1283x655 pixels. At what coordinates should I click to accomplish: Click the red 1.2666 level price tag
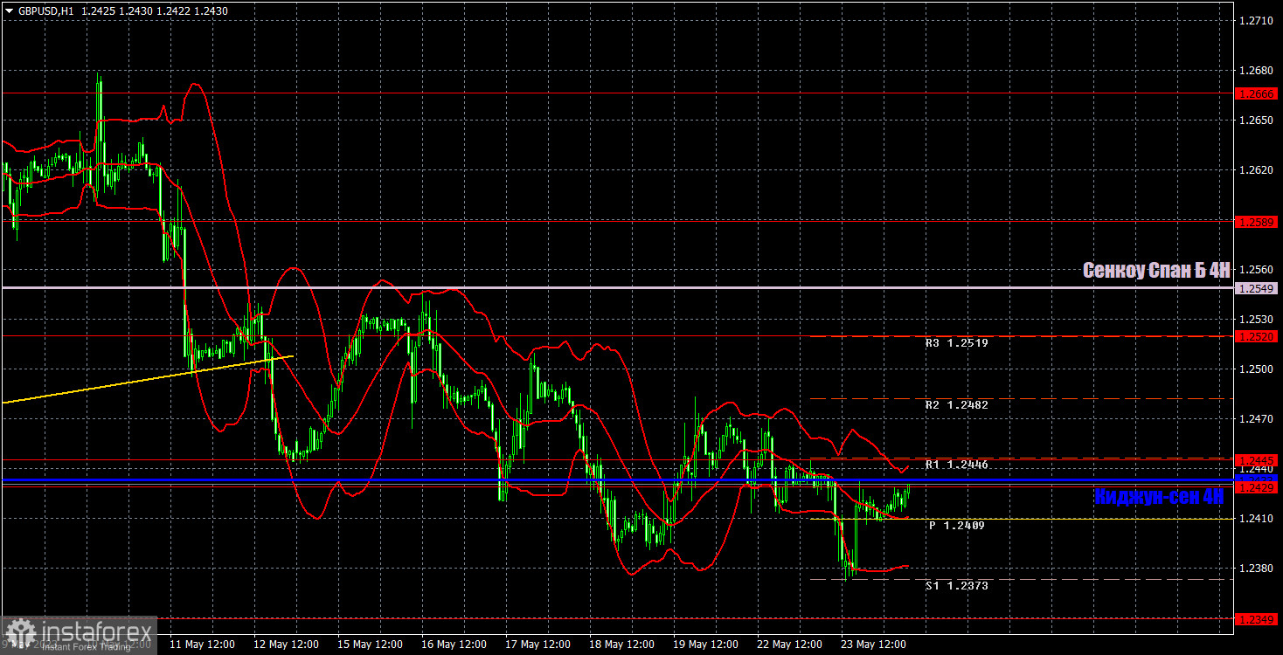pyautogui.click(x=1258, y=93)
